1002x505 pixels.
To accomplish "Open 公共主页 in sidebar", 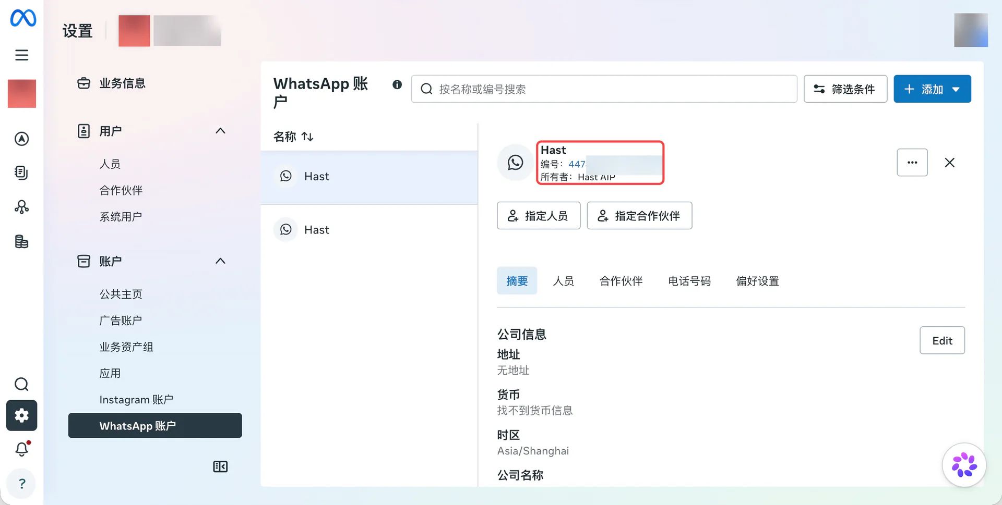I will pyautogui.click(x=121, y=294).
